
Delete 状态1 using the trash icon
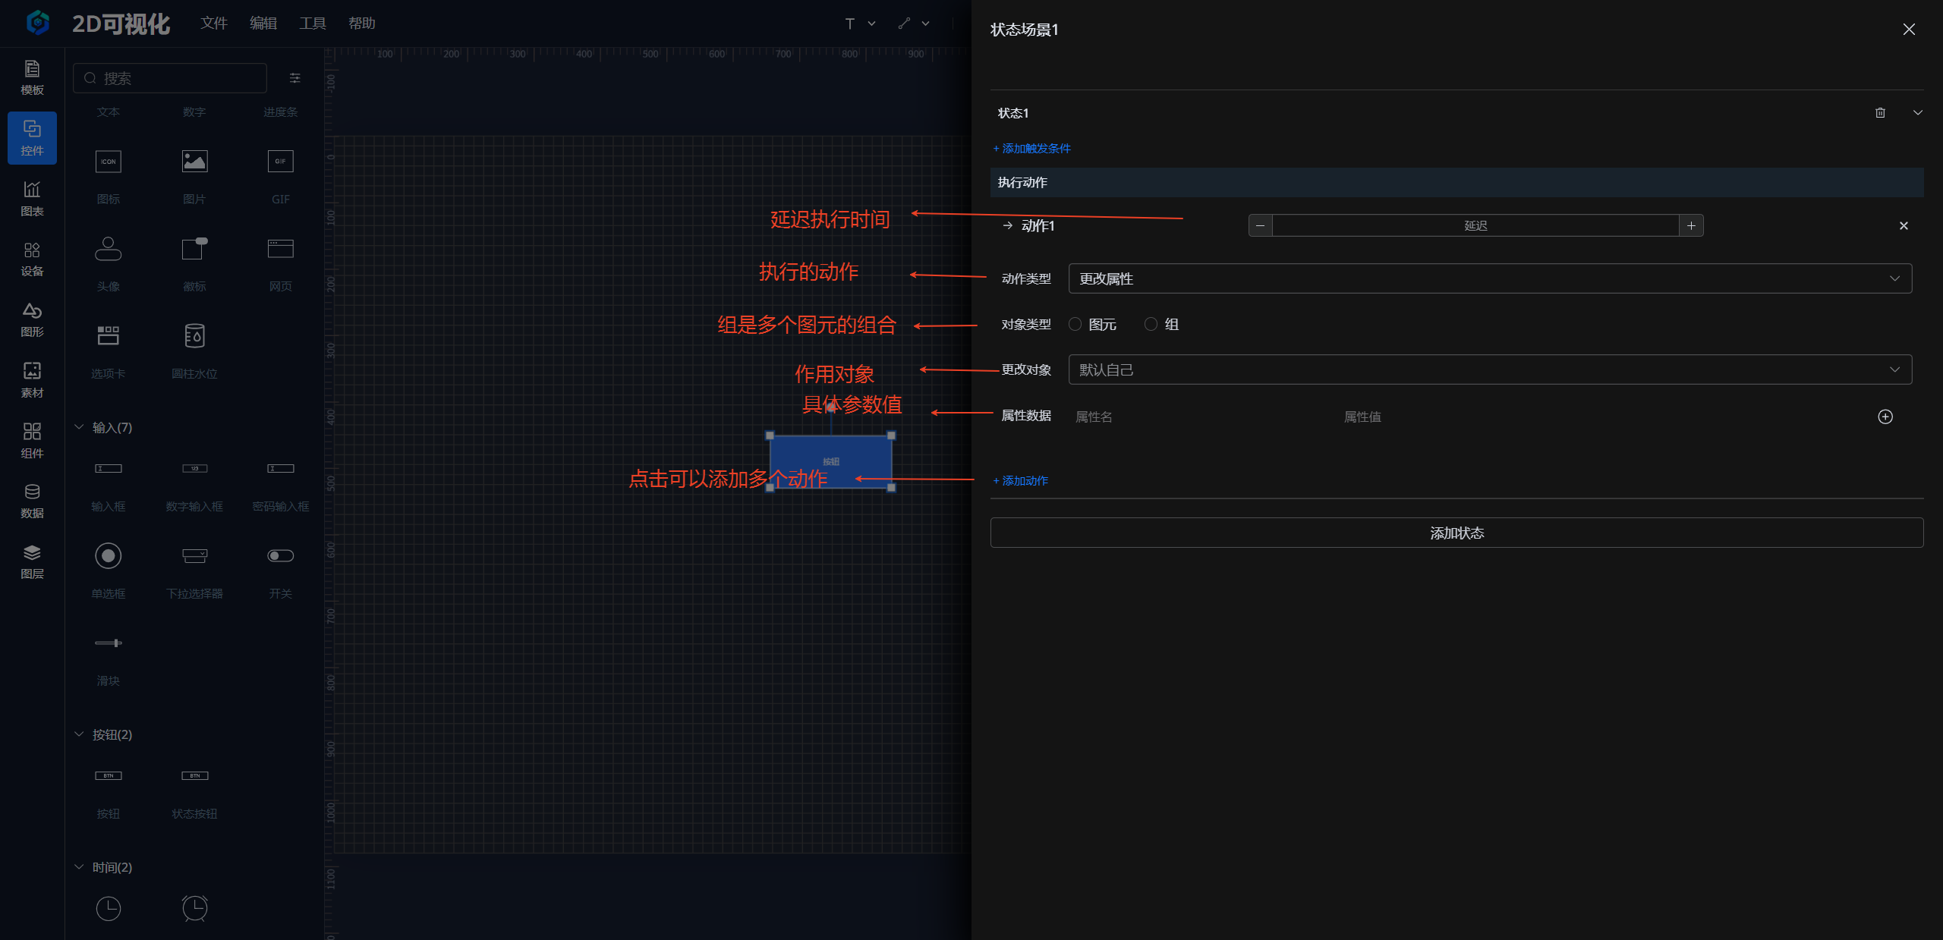pos(1880,113)
